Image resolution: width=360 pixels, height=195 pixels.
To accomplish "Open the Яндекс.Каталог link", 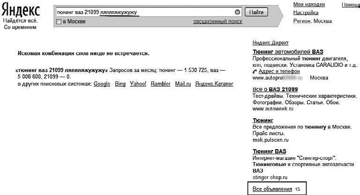I will [x=214, y=84].
